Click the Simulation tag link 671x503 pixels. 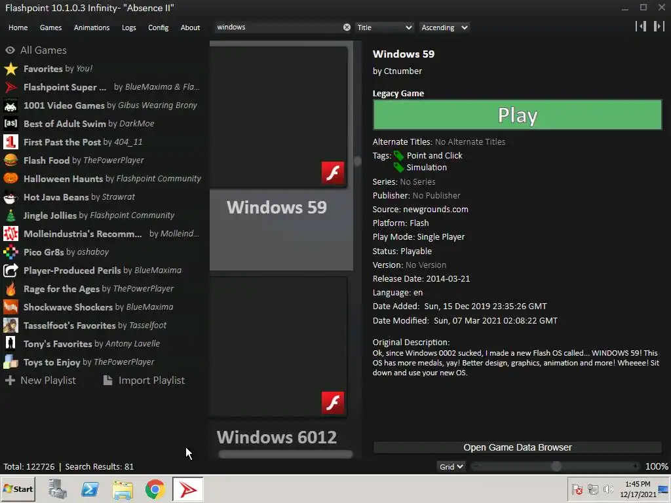[x=427, y=167]
